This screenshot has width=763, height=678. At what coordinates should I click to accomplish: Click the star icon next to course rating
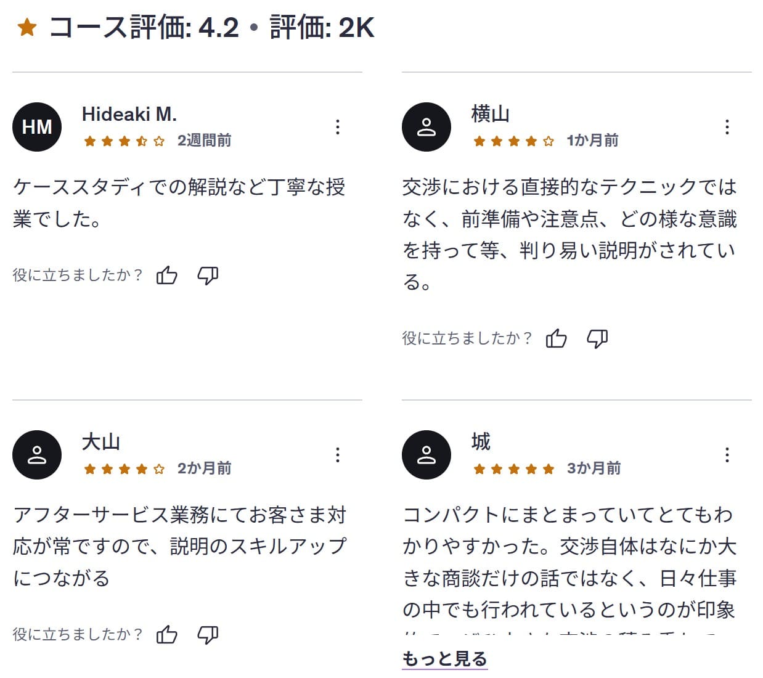(27, 28)
